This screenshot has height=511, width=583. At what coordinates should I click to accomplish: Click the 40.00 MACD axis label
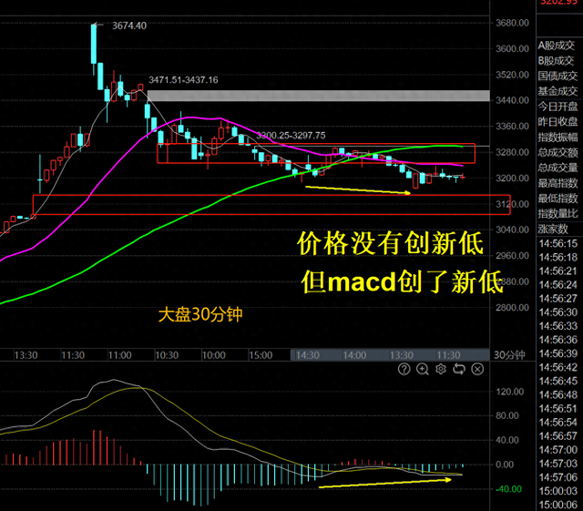507,440
